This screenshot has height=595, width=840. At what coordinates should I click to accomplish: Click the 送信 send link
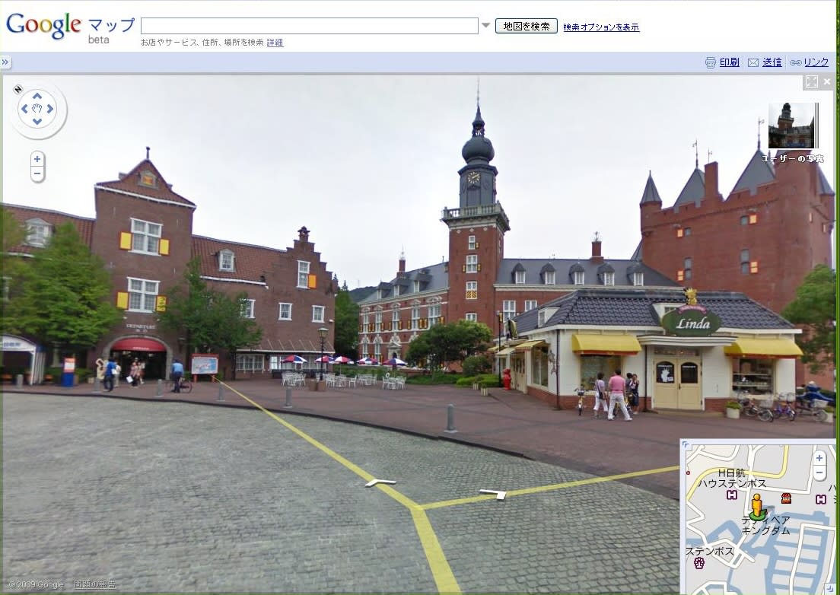tap(772, 62)
